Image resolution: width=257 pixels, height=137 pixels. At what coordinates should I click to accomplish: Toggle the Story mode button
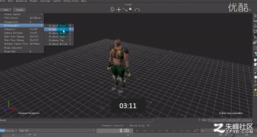[x=3, y=131]
